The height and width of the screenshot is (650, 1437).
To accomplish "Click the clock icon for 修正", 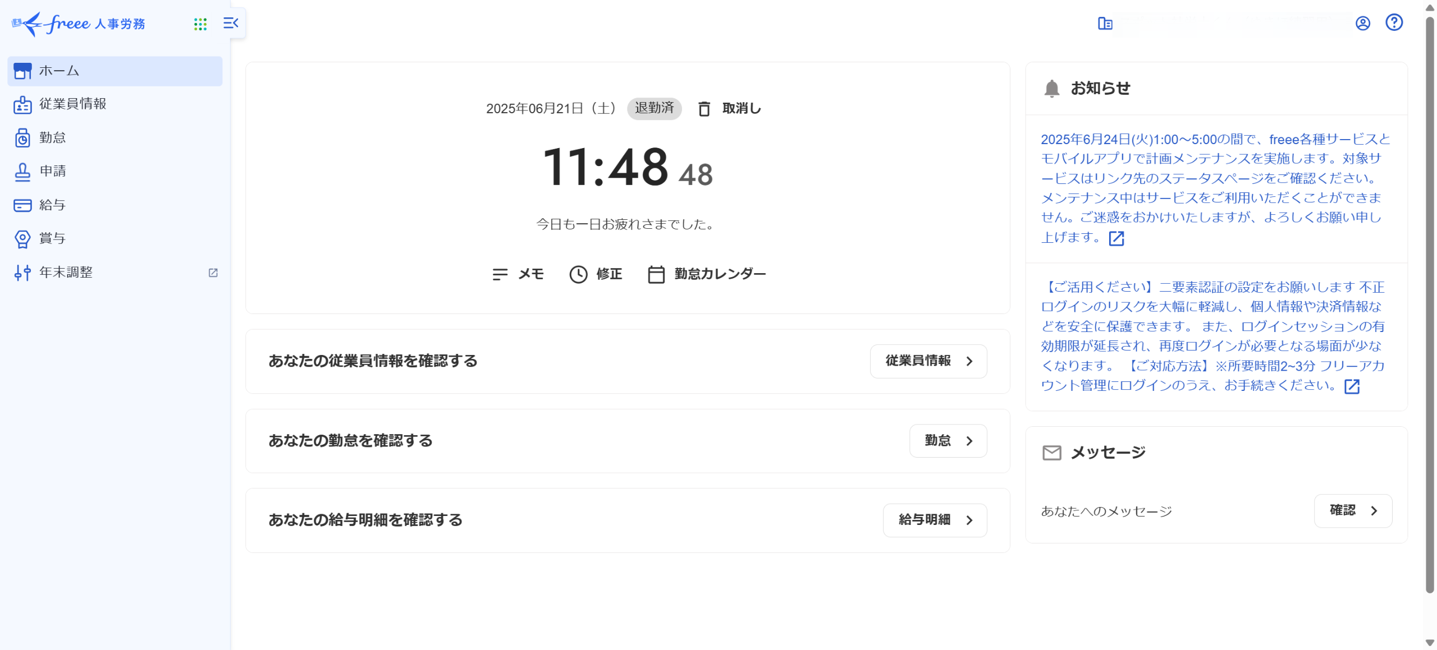I will [578, 274].
